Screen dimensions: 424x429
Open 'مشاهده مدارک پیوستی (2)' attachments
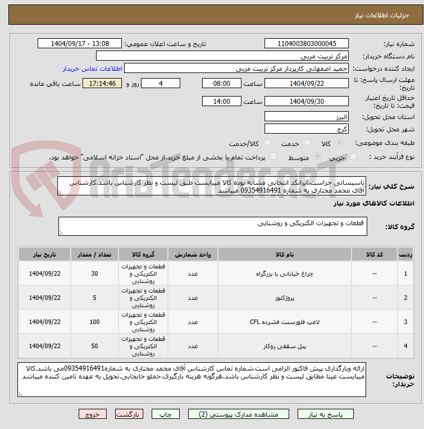click(238, 414)
